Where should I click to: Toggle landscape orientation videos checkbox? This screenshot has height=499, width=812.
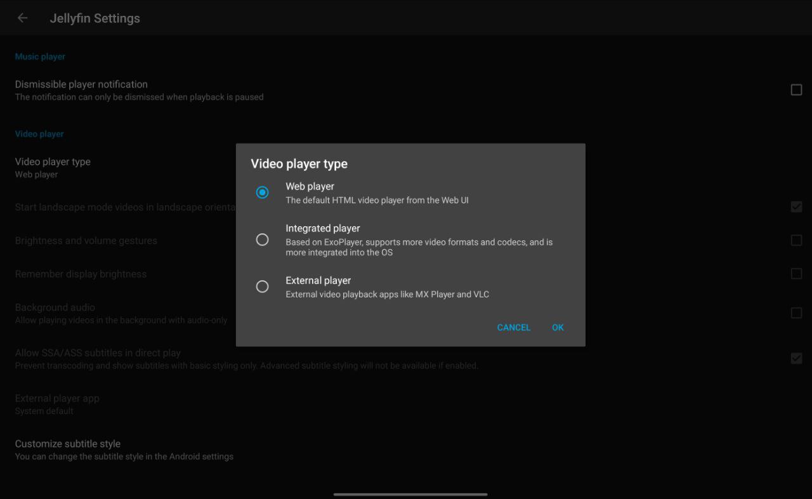click(x=796, y=207)
